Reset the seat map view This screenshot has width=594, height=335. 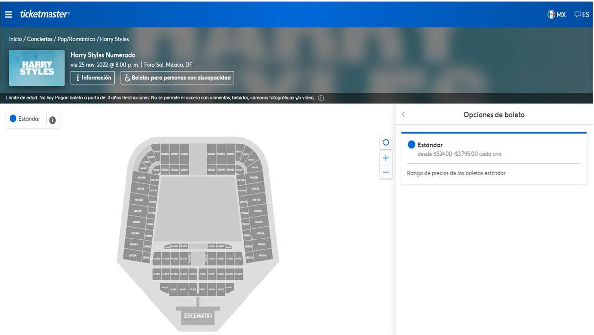[386, 143]
